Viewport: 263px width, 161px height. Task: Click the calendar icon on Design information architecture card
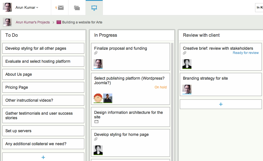point(96,122)
